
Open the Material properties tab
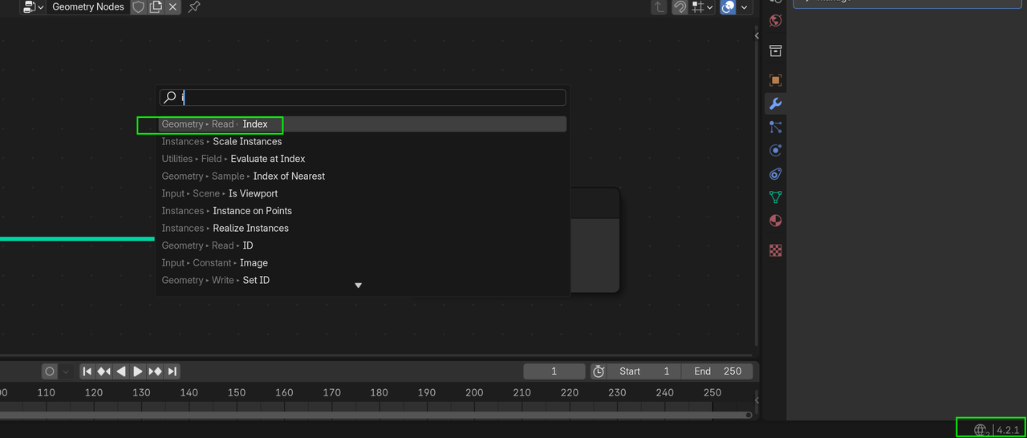point(775,221)
